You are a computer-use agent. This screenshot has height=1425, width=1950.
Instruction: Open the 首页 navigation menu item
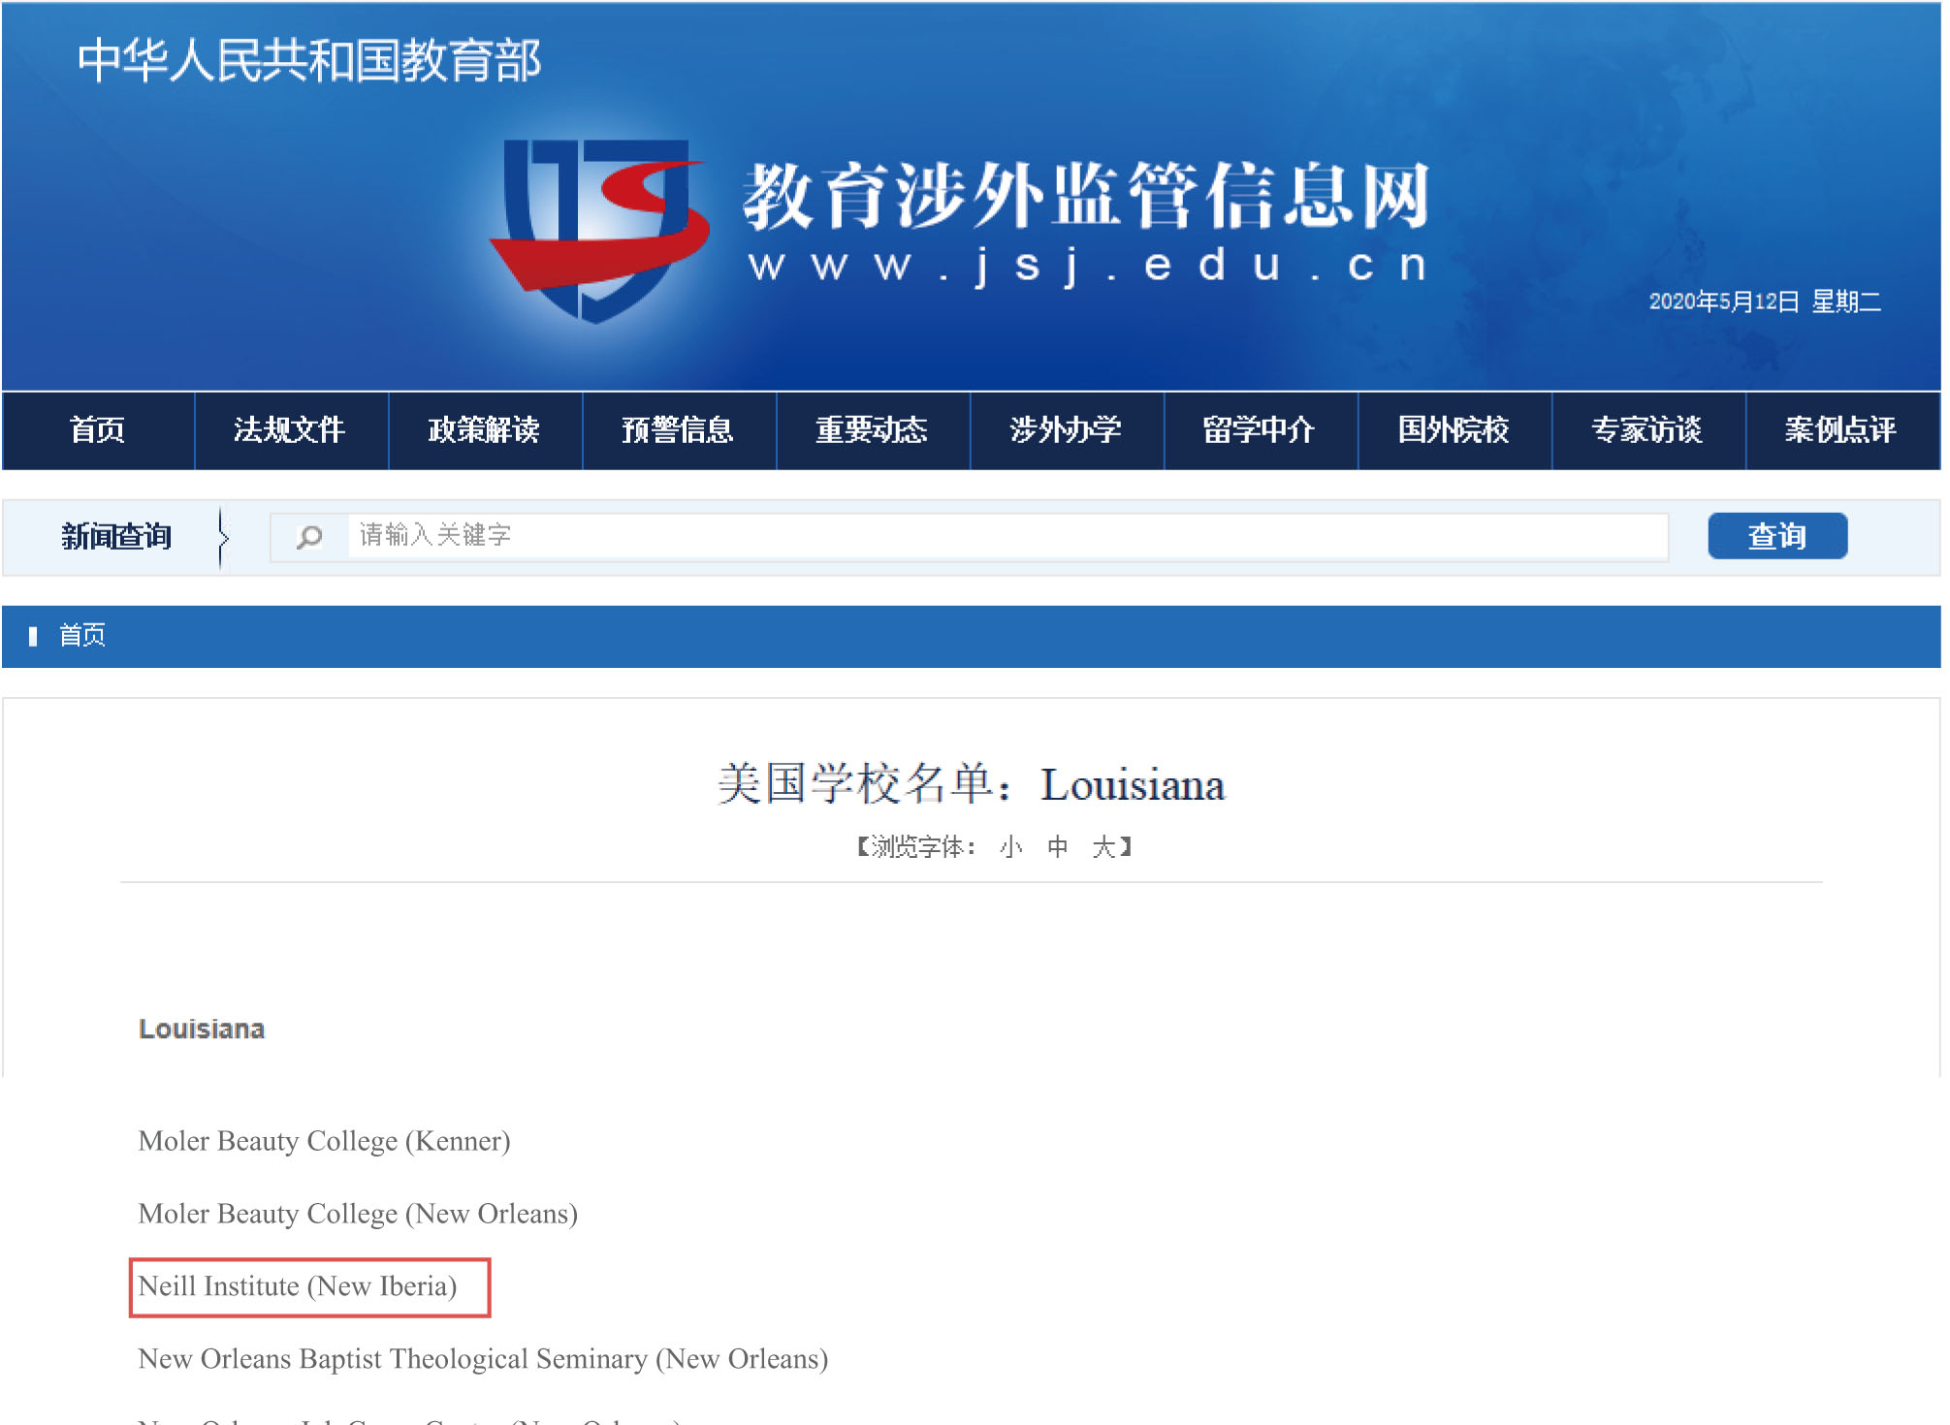pyautogui.click(x=98, y=430)
